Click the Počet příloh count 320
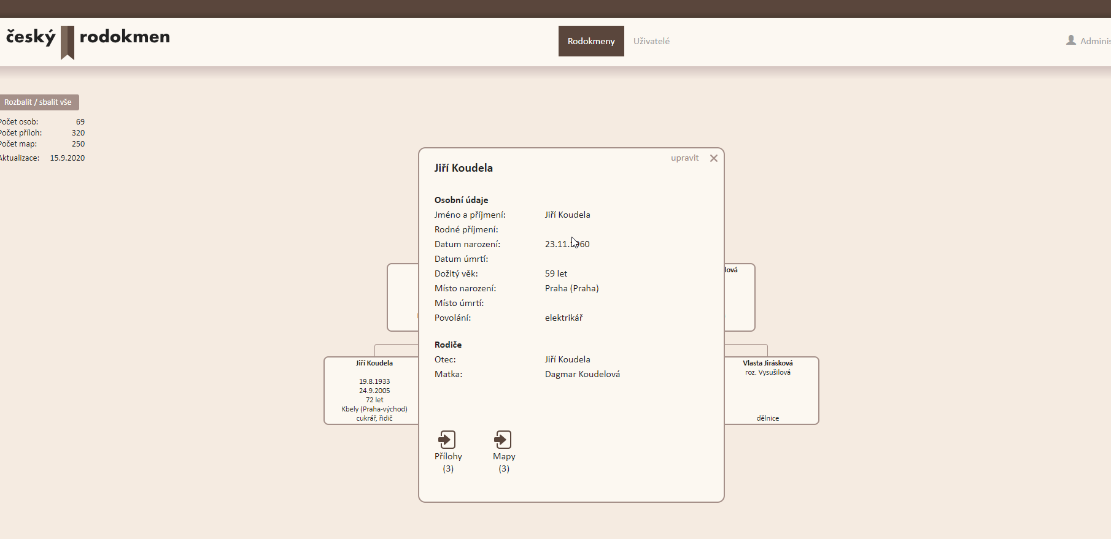The image size is (1111, 539). 78,133
